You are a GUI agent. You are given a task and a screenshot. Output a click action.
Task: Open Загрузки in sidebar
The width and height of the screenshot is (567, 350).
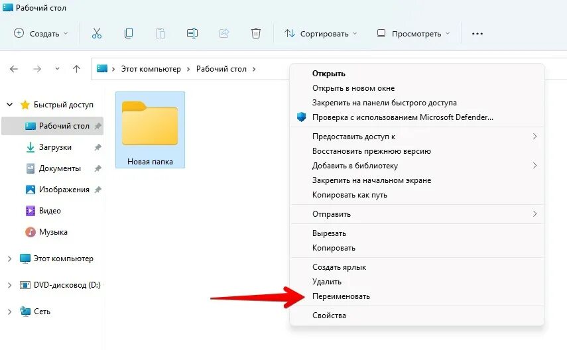[55, 147]
